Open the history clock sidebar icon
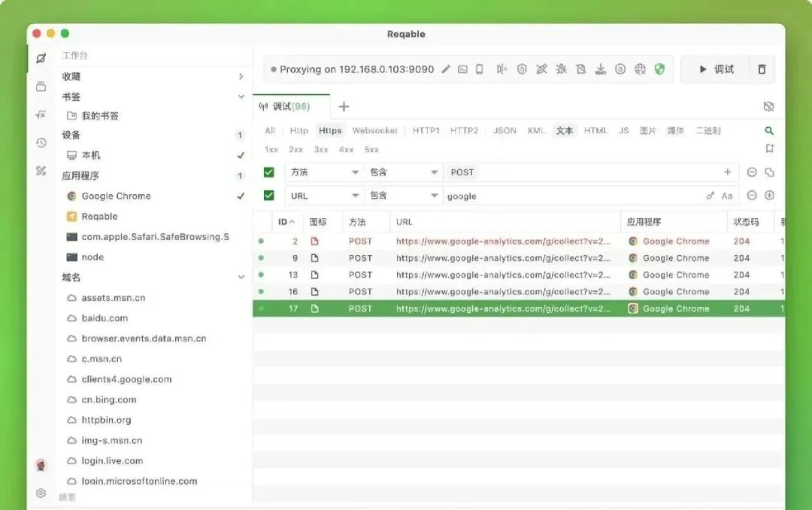The width and height of the screenshot is (812, 510). click(x=41, y=142)
